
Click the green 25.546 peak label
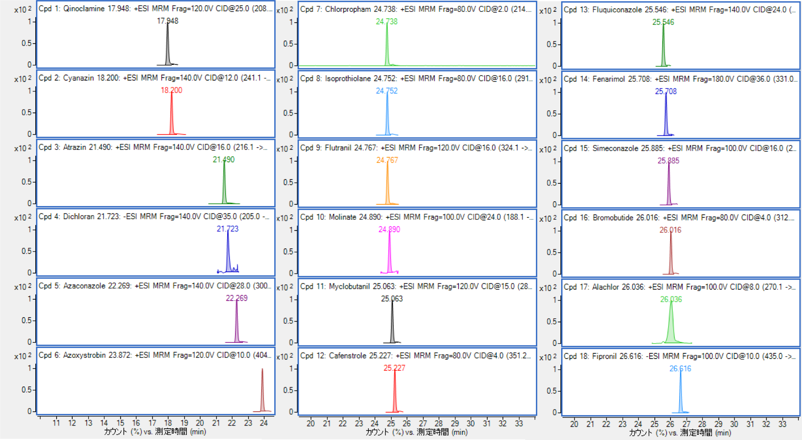pyautogui.click(x=663, y=21)
